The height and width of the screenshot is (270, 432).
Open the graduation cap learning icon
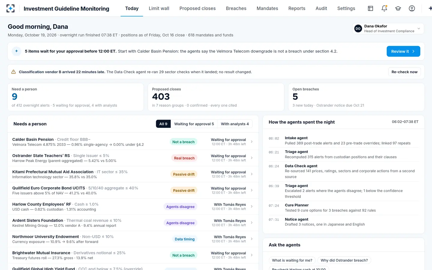tap(398, 8)
